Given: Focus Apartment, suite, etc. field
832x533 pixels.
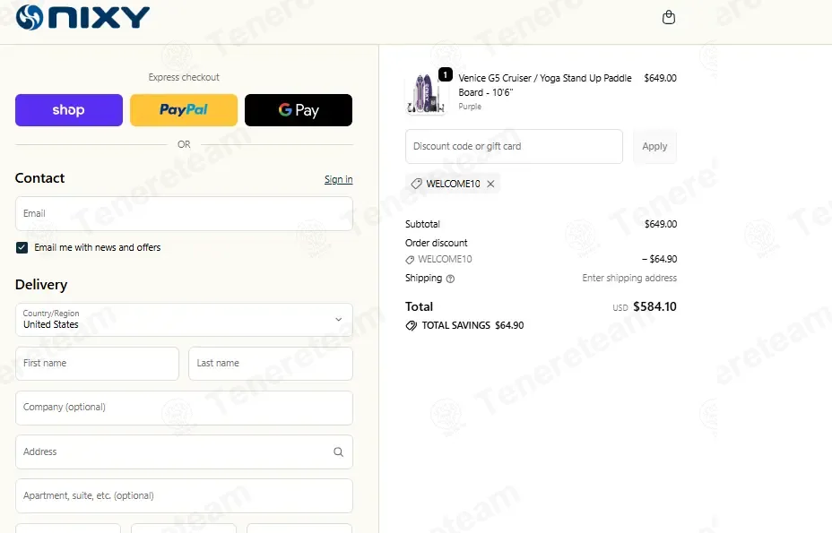Looking at the screenshot, I should point(184,496).
